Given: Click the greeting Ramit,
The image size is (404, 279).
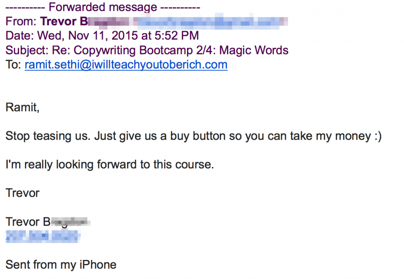Looking at the screenshot, I should [x=22, y=107].
